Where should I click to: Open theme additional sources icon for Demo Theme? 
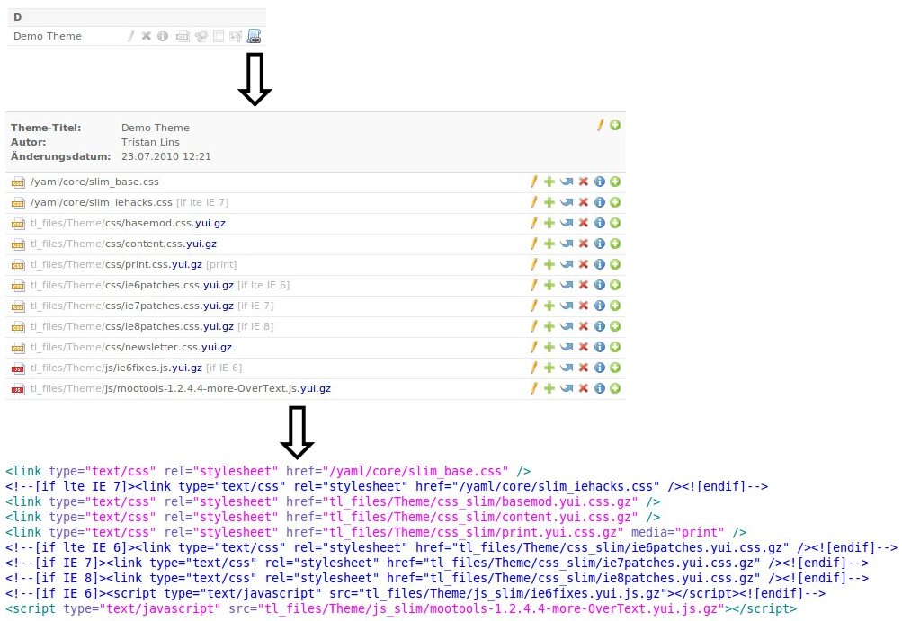(254, 36)
